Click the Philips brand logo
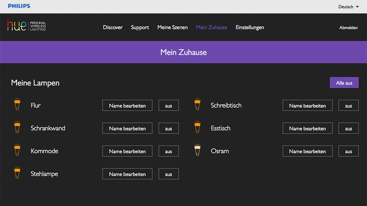The height and width of the screenshot is (206, 367). coord(19,6)
